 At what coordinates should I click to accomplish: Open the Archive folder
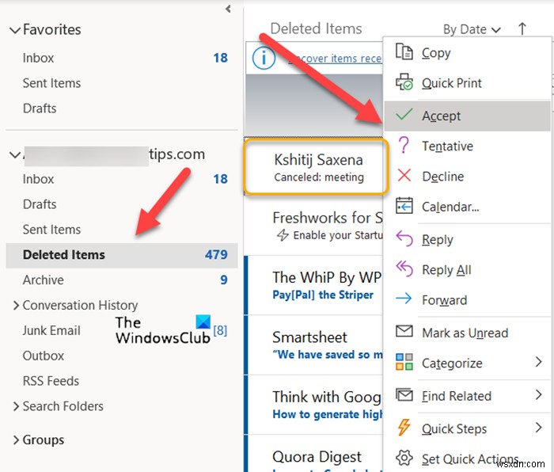[x=122, y=280]
